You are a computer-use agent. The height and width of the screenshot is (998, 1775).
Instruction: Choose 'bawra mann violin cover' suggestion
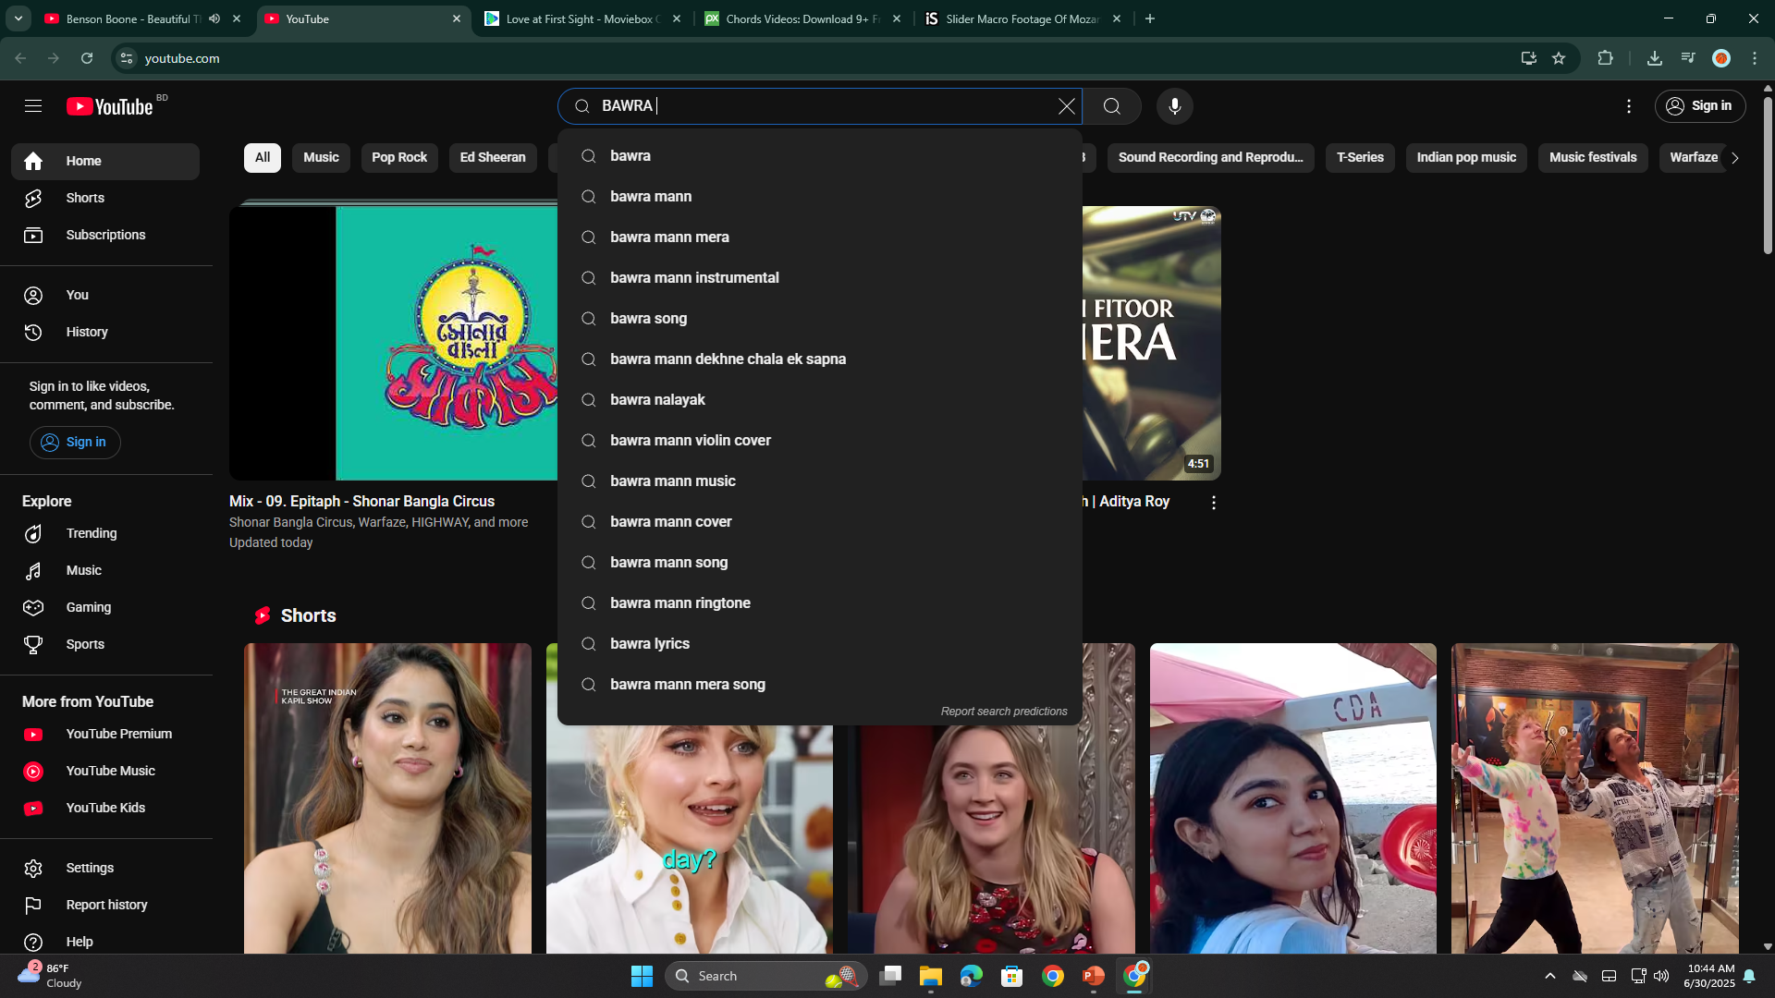pos(819,441)
